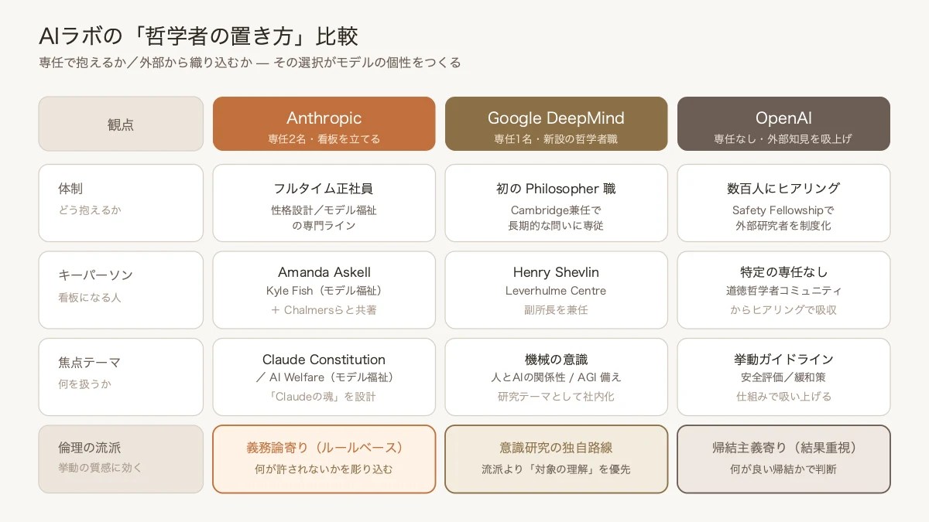This screenshot has height=522, width=929.
Task: Click the '挙動ガイドライン' card
Action: (783, 377)
